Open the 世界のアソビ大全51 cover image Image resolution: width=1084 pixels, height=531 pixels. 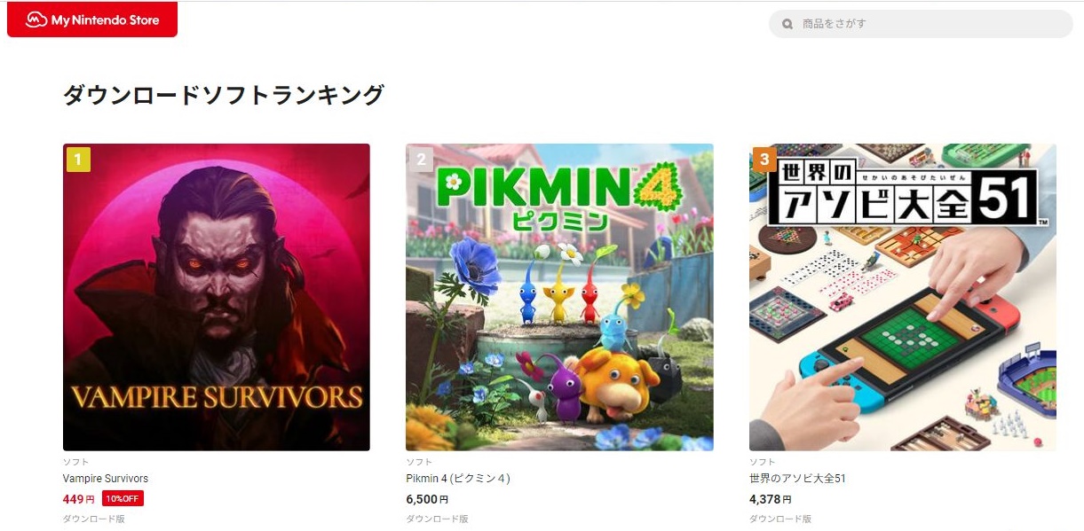[x=903, y=297]
